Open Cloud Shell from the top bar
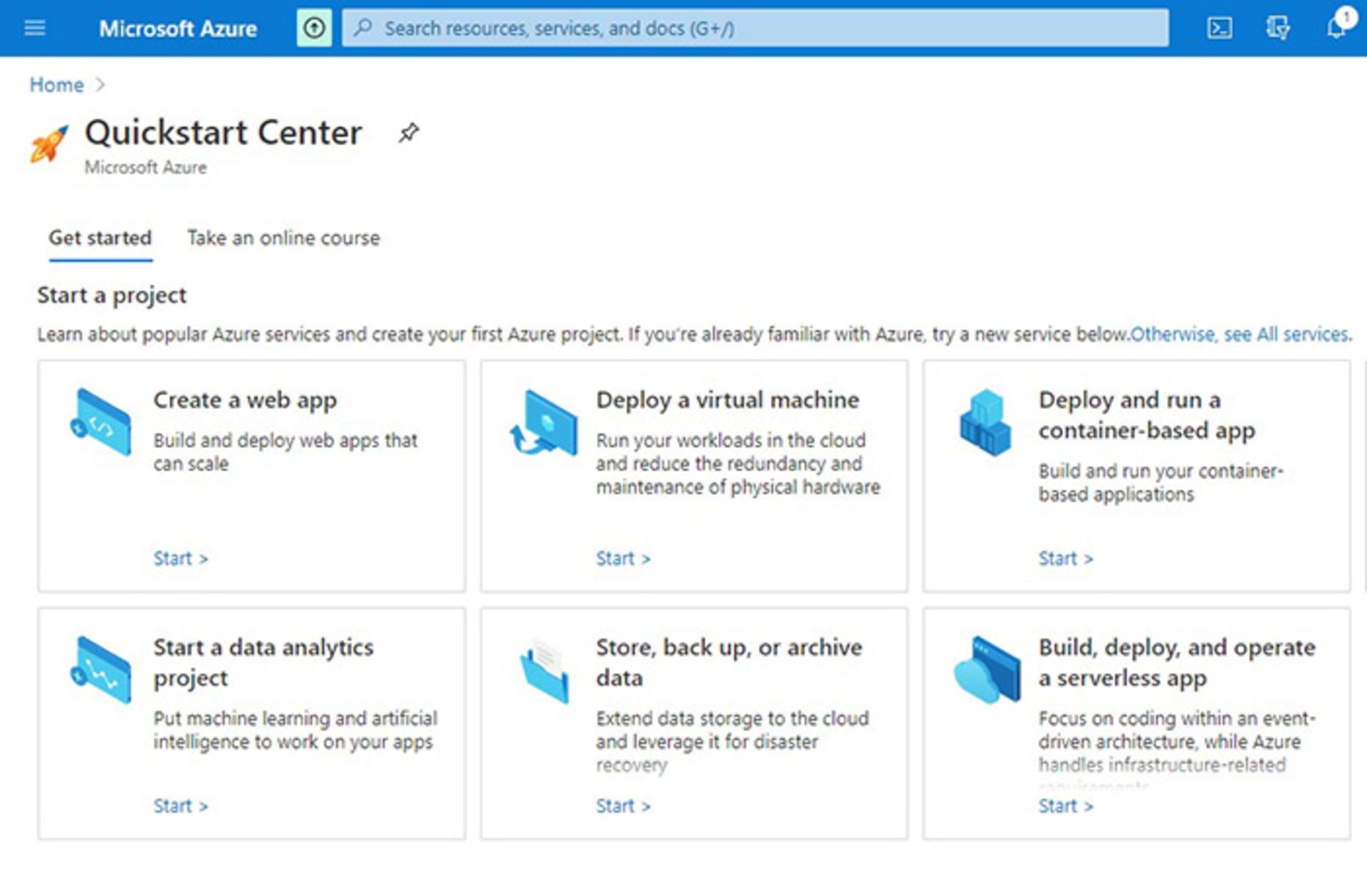1367x875 pixels. (1220, 28)
